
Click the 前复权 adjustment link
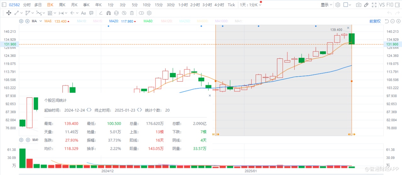(x=375, y=21)
